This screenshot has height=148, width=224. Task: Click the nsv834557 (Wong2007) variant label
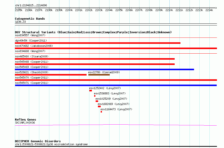[30, 35]
